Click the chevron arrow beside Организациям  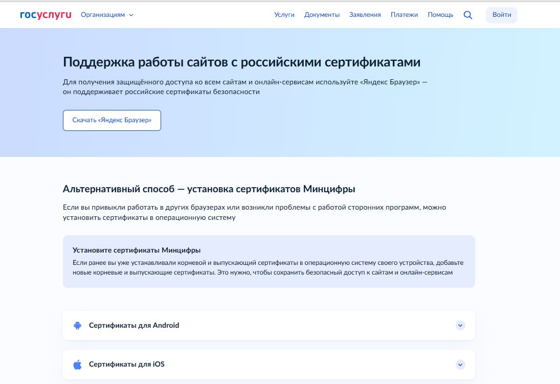point(131,15)
